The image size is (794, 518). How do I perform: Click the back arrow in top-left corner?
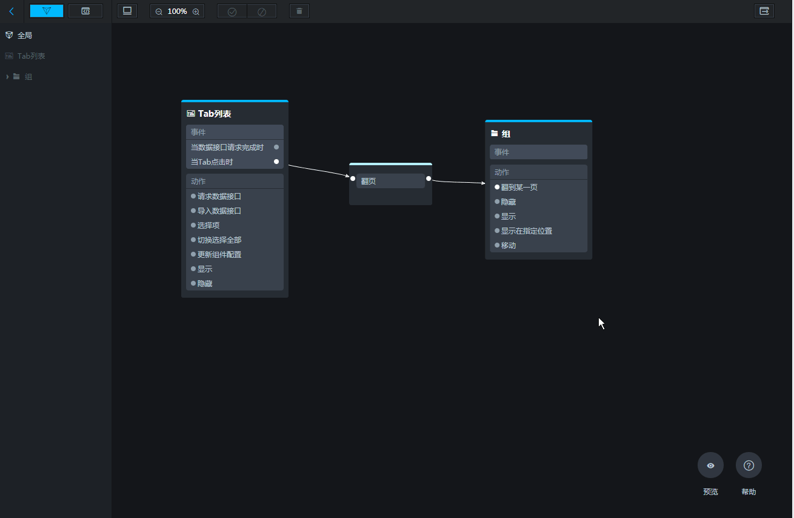coord(11,11)
